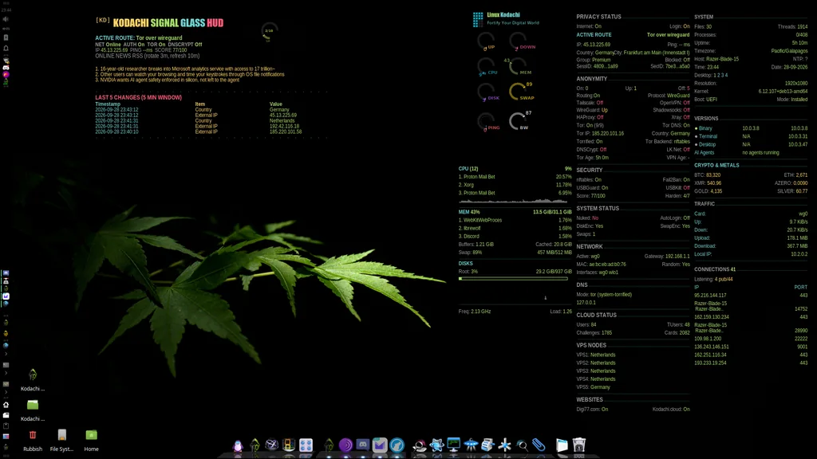Open the system monitor screen dock icon
This screenshot has width=817, height=459.
[454, 445]
